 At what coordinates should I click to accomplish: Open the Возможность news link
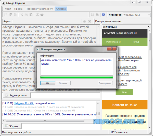tap(129, 71)
